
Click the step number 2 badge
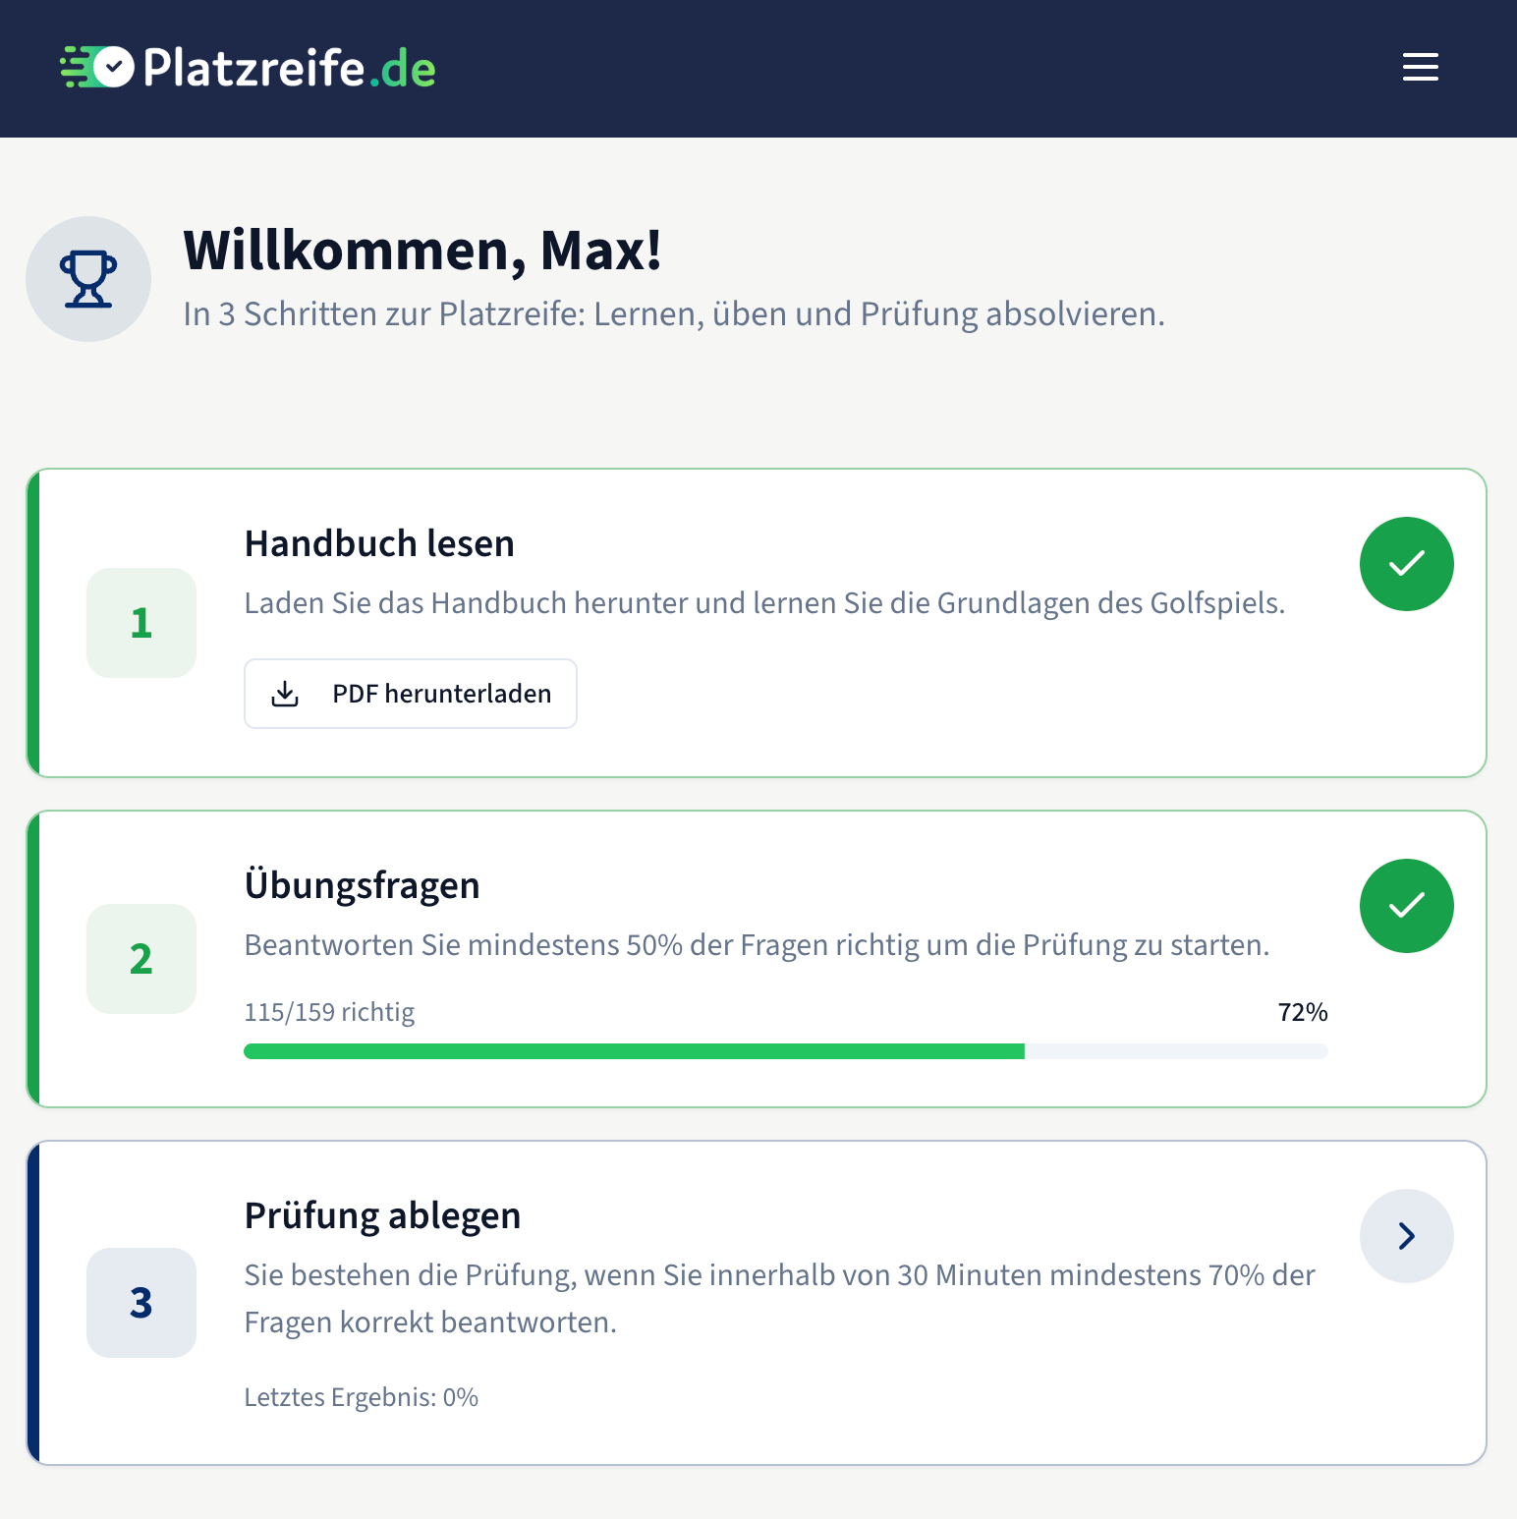coord(141,959)
